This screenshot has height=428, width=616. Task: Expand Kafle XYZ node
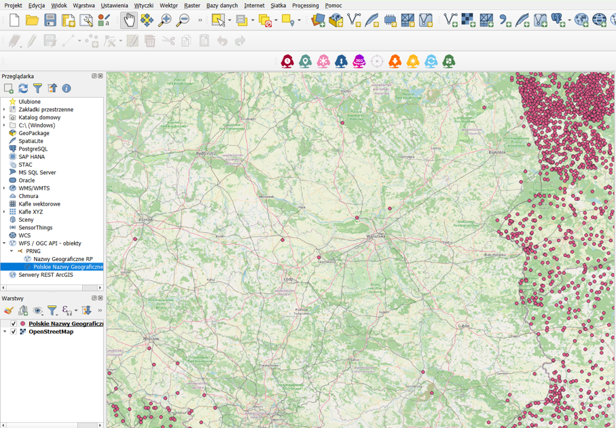(x=4, y=212)
